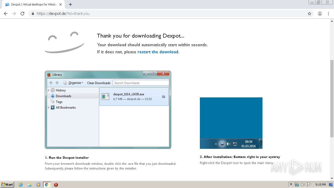The image size is (334, 188).
Task: Switch to the Dexpot tab
Action: (x=34, y=4)
